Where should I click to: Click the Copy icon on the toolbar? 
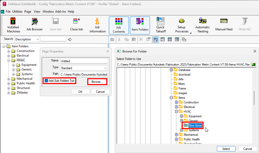click(x=126, y=39)
